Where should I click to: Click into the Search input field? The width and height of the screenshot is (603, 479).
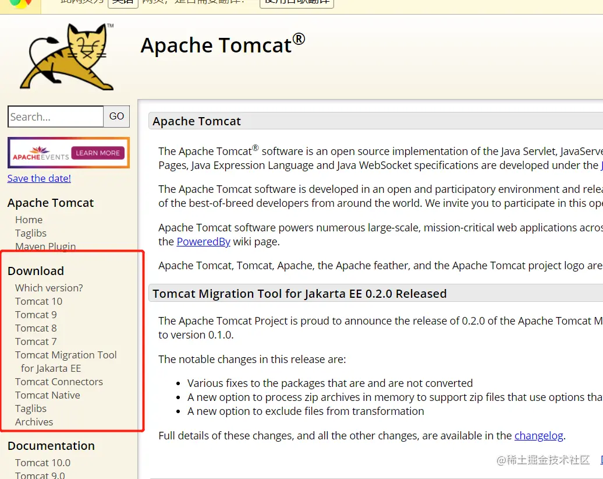click(x=56, y=117)
